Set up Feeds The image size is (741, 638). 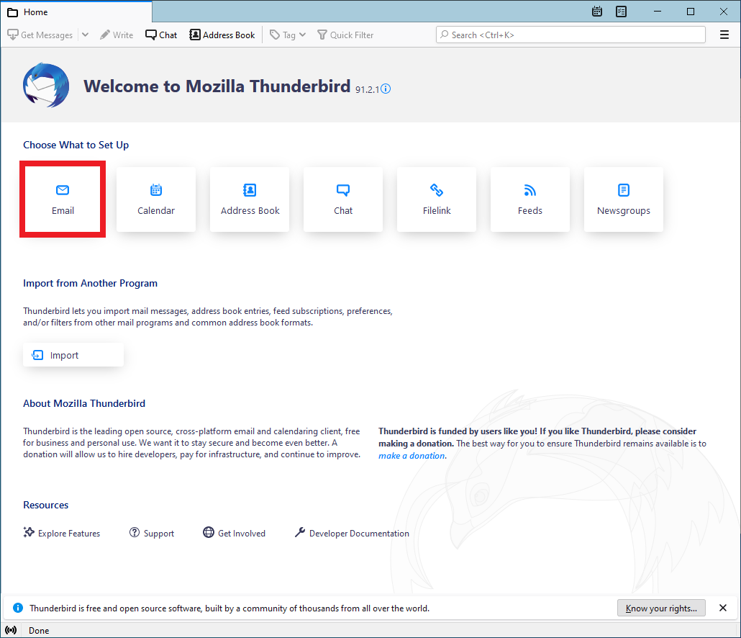click(530, 199)
